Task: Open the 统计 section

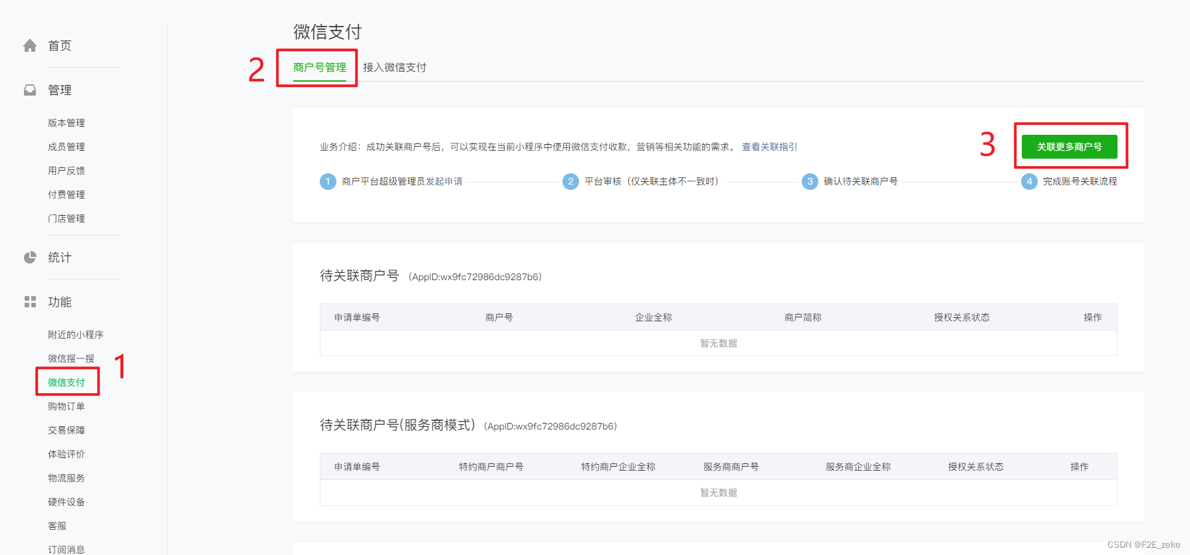Action: [59, 257]
